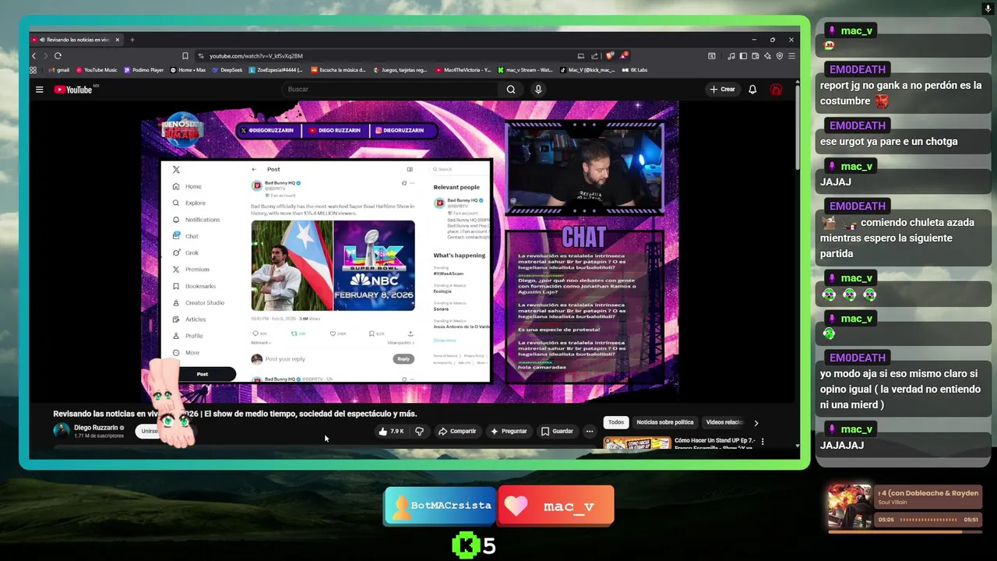Open the Brave Shields lion icon

coord(610,56)
